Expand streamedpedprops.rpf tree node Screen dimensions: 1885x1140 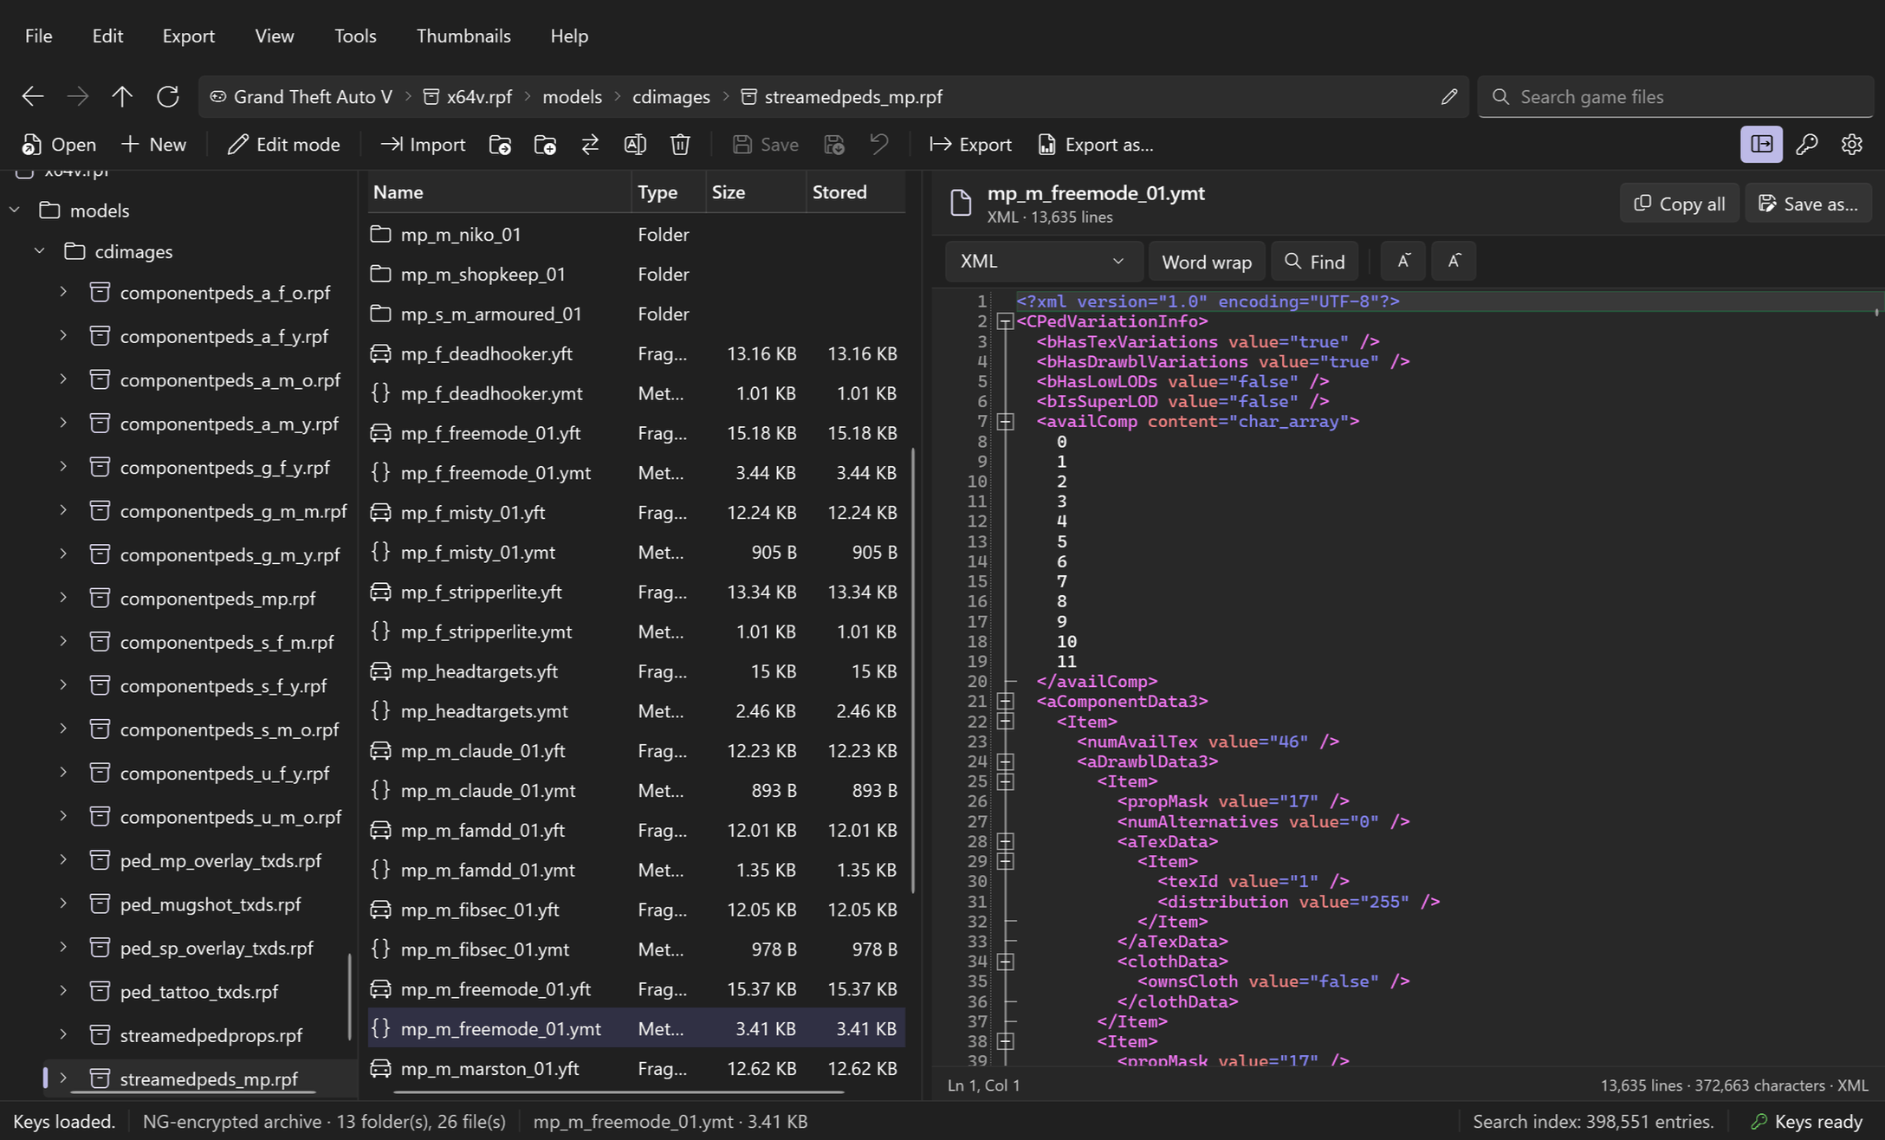(63, 1034)
